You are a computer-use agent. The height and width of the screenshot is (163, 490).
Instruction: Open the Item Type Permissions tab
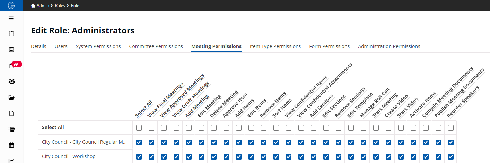(x=275, y=46)
